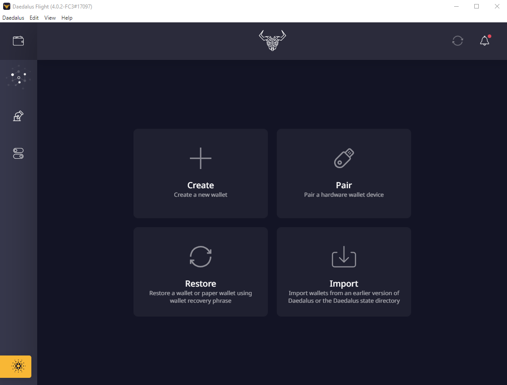Screen dimensions: 507x385
Task: Click the circular arrows Restore icon
Action: pos(201,257)
